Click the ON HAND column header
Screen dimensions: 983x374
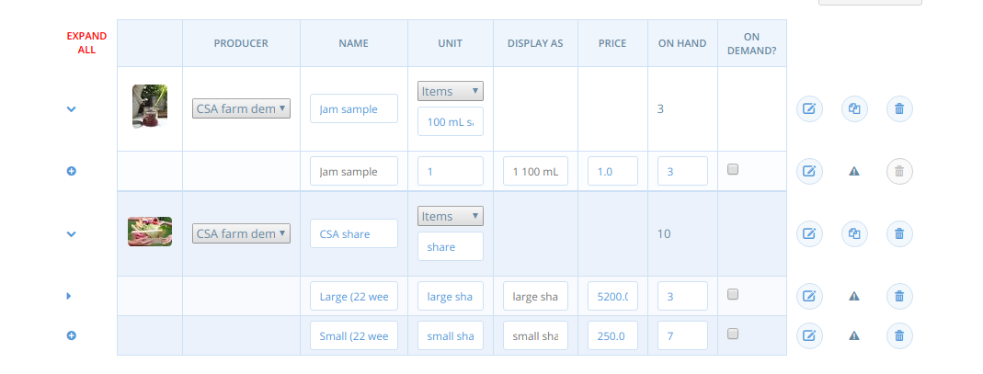click(682, 43)
